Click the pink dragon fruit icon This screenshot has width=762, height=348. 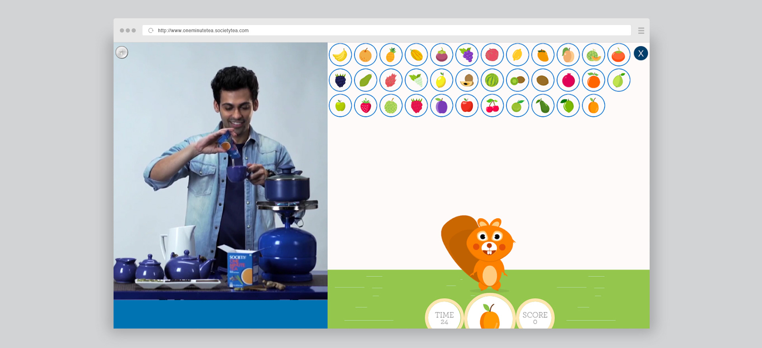[x=391, y=80]
